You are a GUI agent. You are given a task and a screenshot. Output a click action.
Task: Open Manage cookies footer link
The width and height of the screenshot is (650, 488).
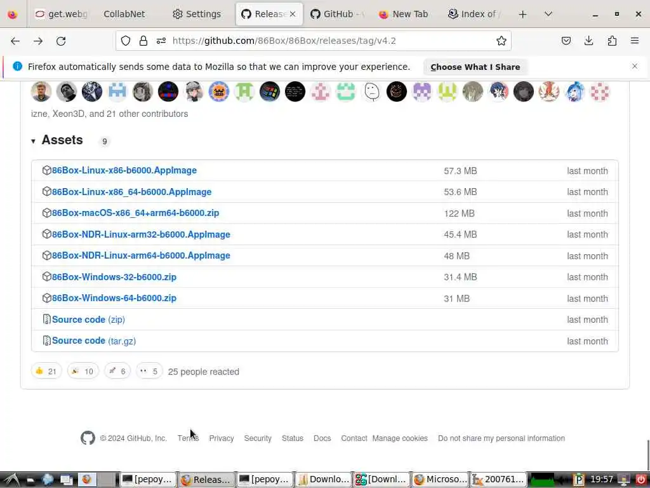click(x=400, y=438)
